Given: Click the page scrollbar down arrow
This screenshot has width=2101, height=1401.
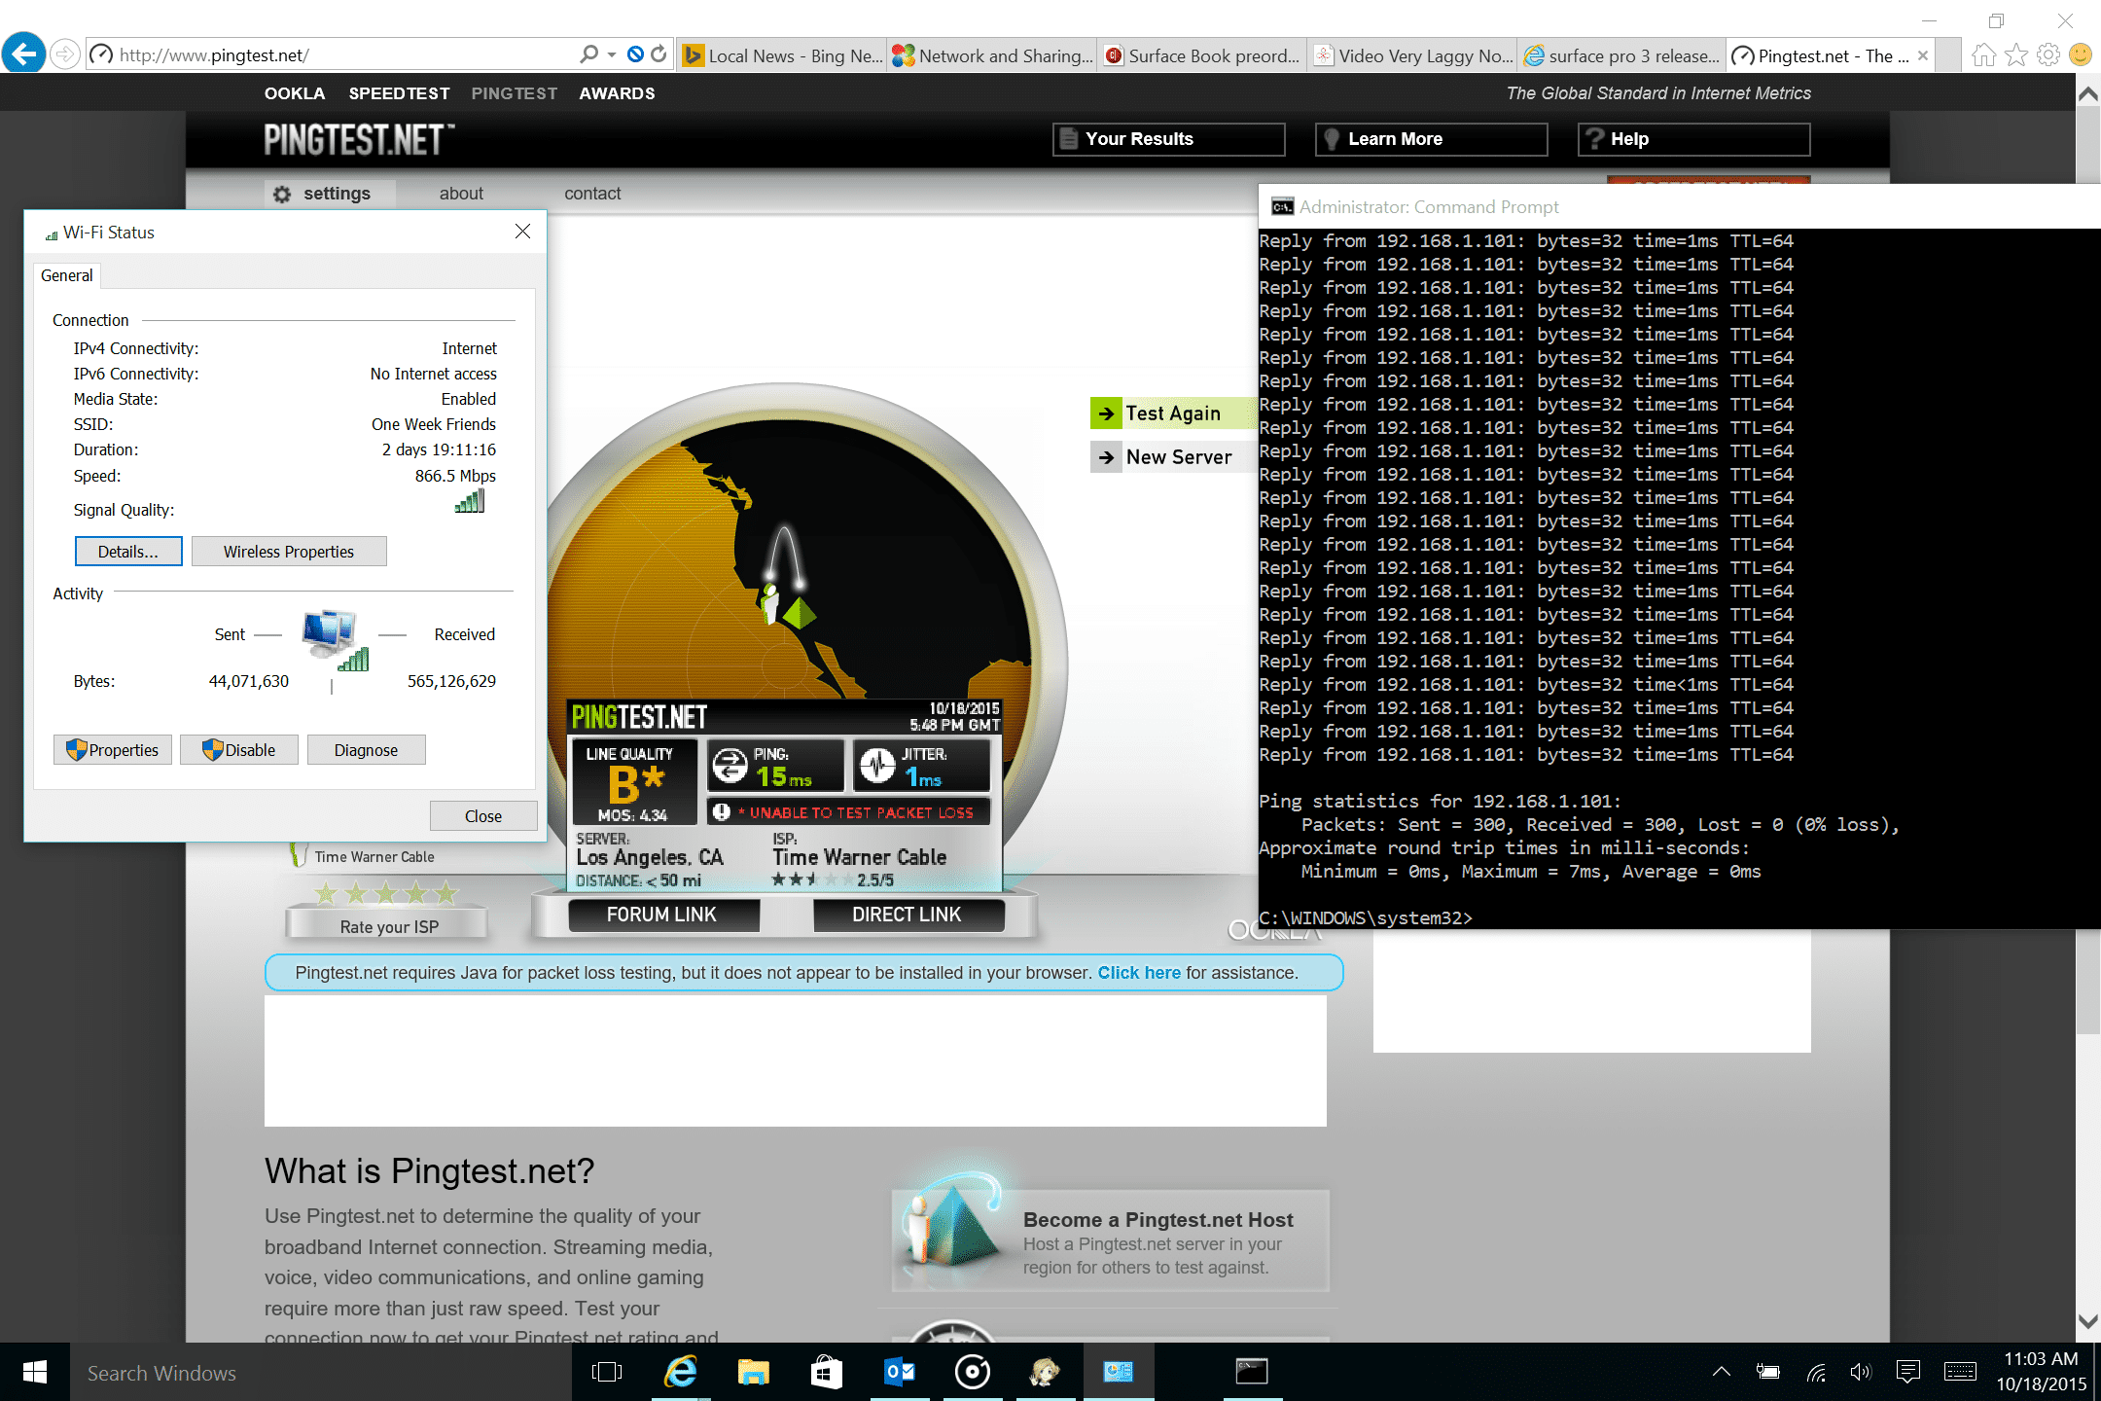Looking at the screenshot, I should click(x=2087, y=1321).
